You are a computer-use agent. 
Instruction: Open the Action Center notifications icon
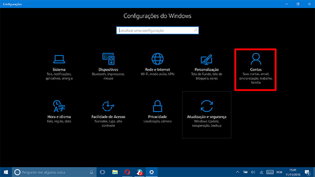(x=307, y=172)
